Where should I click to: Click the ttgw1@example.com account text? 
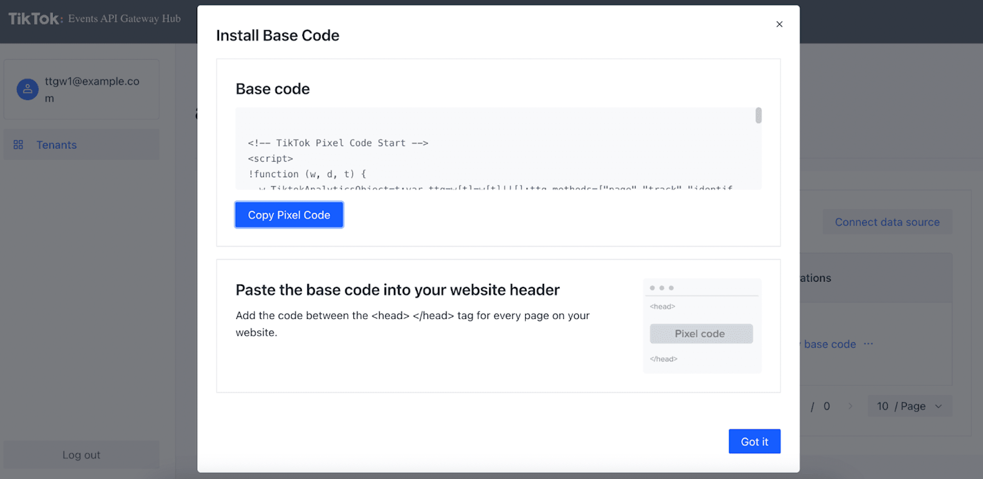(x=92, y=90)
